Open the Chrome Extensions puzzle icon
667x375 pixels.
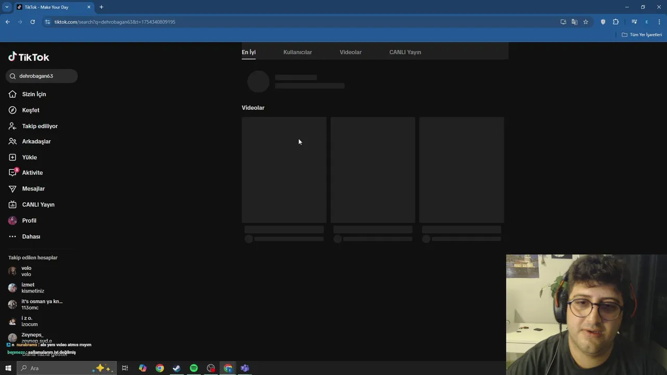(615, 22)
